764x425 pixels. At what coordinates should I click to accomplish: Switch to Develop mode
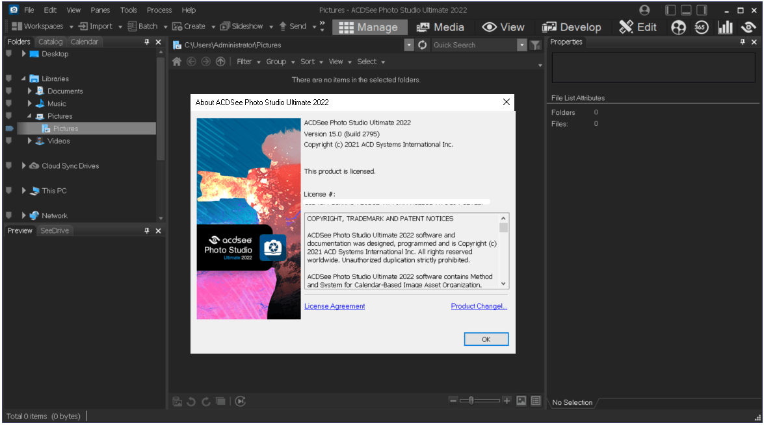(x=572, y=27)
